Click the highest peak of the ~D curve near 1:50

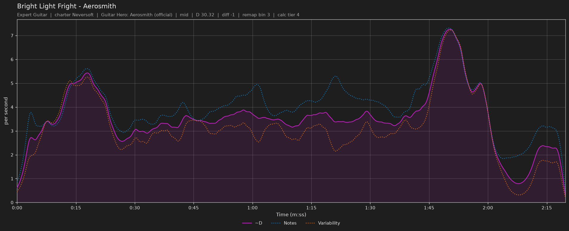click(450, 30)
